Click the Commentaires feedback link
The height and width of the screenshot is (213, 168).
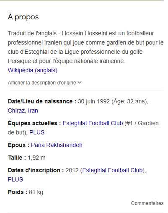[x=147, y=203]
